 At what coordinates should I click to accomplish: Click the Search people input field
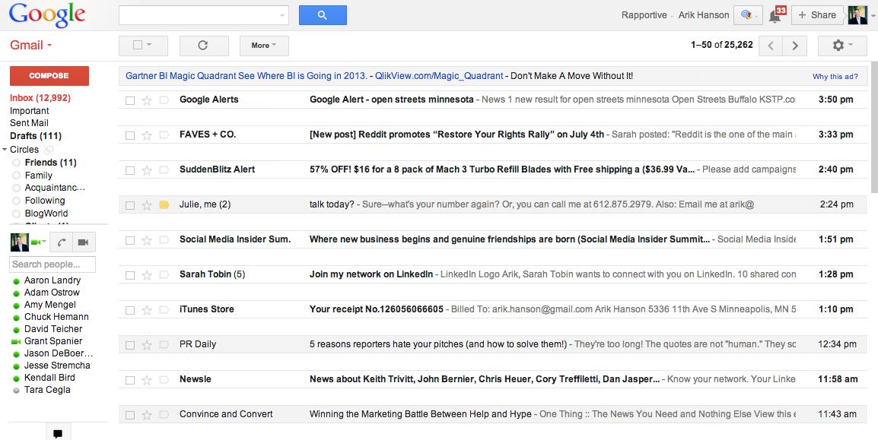pos(52,264)
